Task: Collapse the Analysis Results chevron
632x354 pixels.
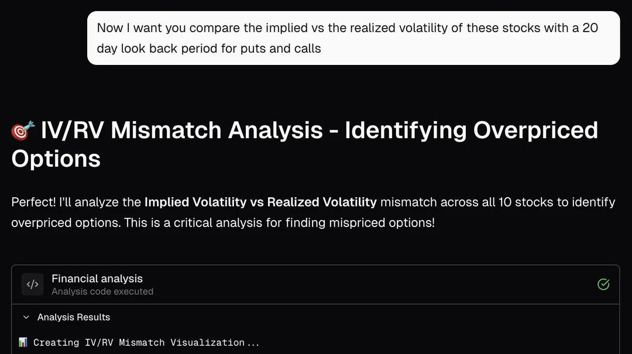Action: [x=26, y=317]
